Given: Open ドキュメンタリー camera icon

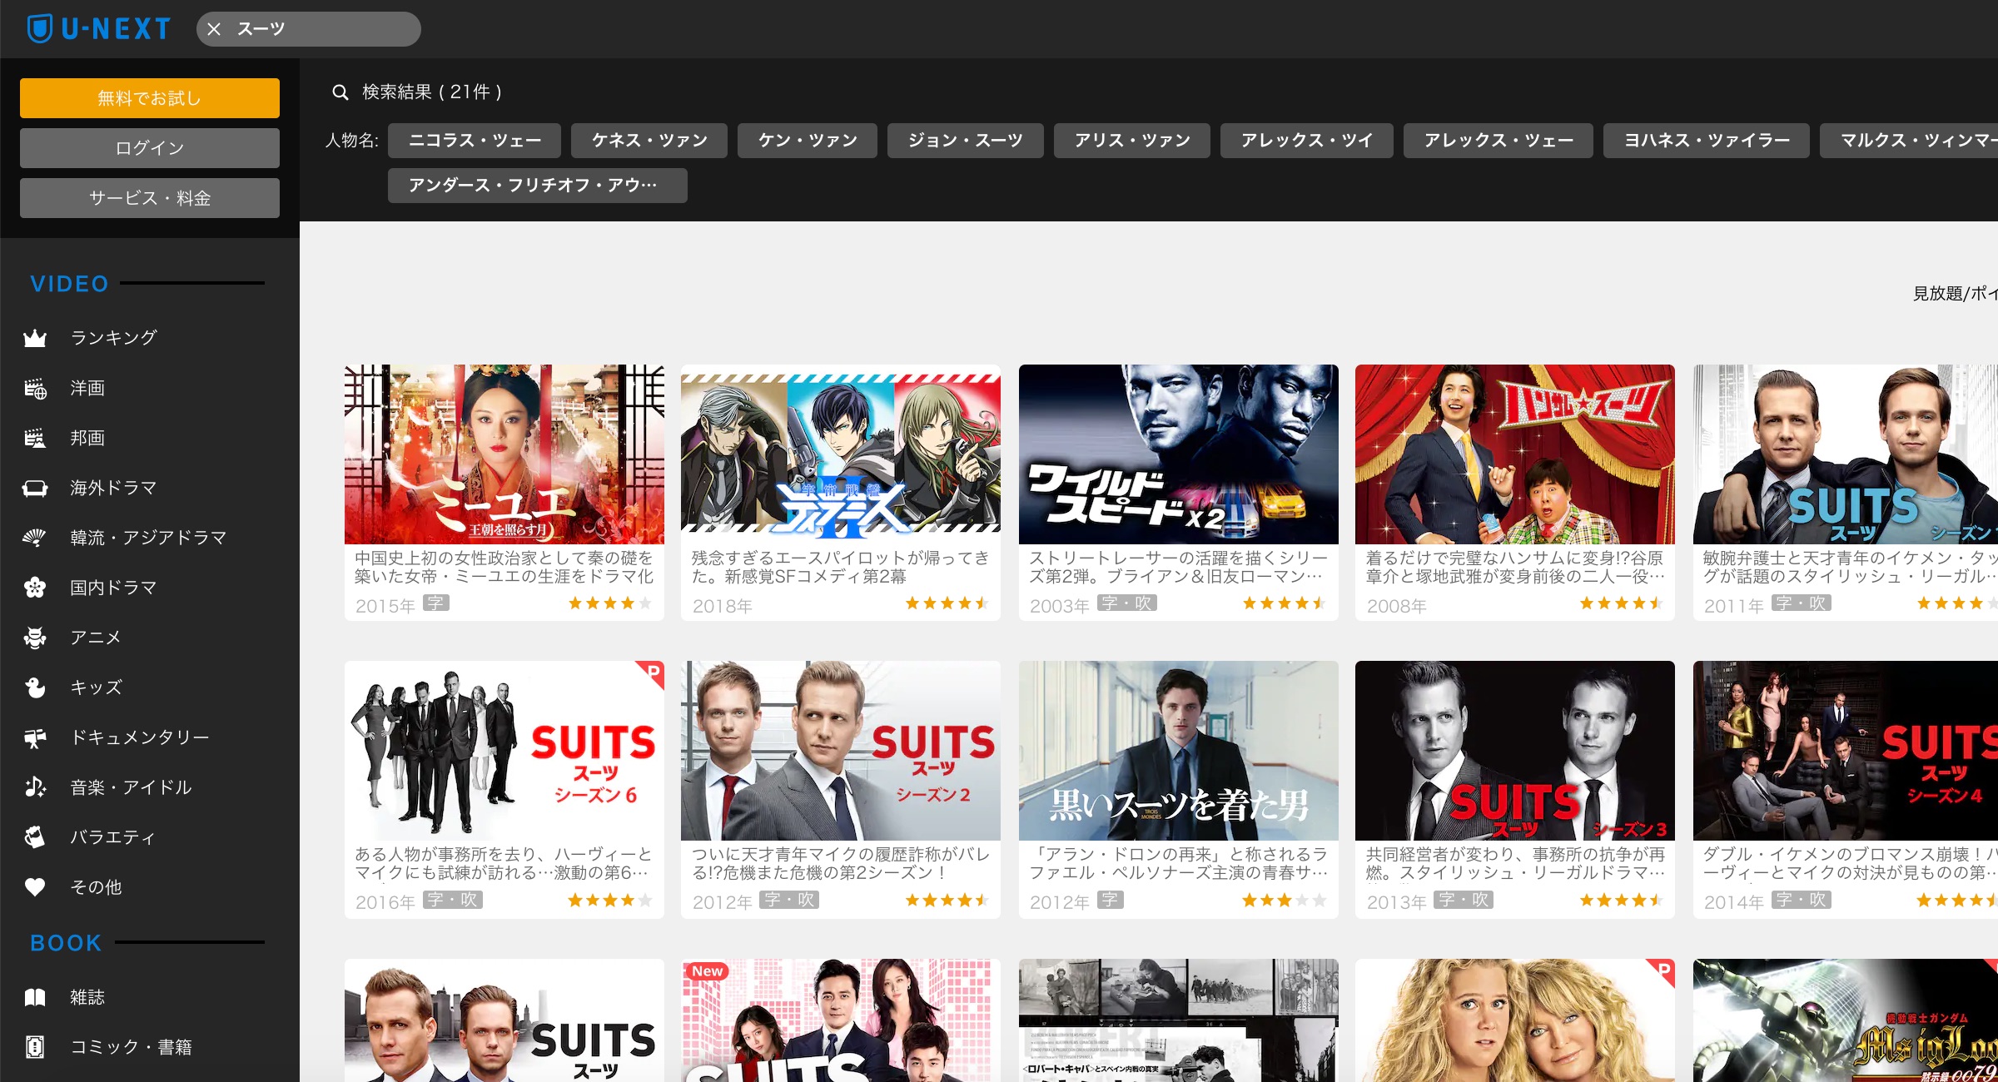Looking at the screenshot, I should (x=35, y=737).
